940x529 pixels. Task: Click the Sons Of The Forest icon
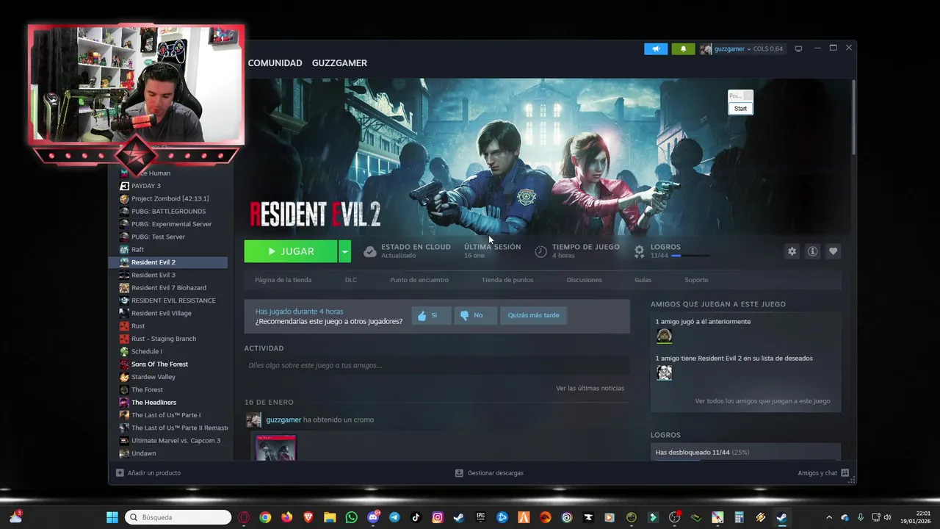pyautogui.click(x=124, y=364)
